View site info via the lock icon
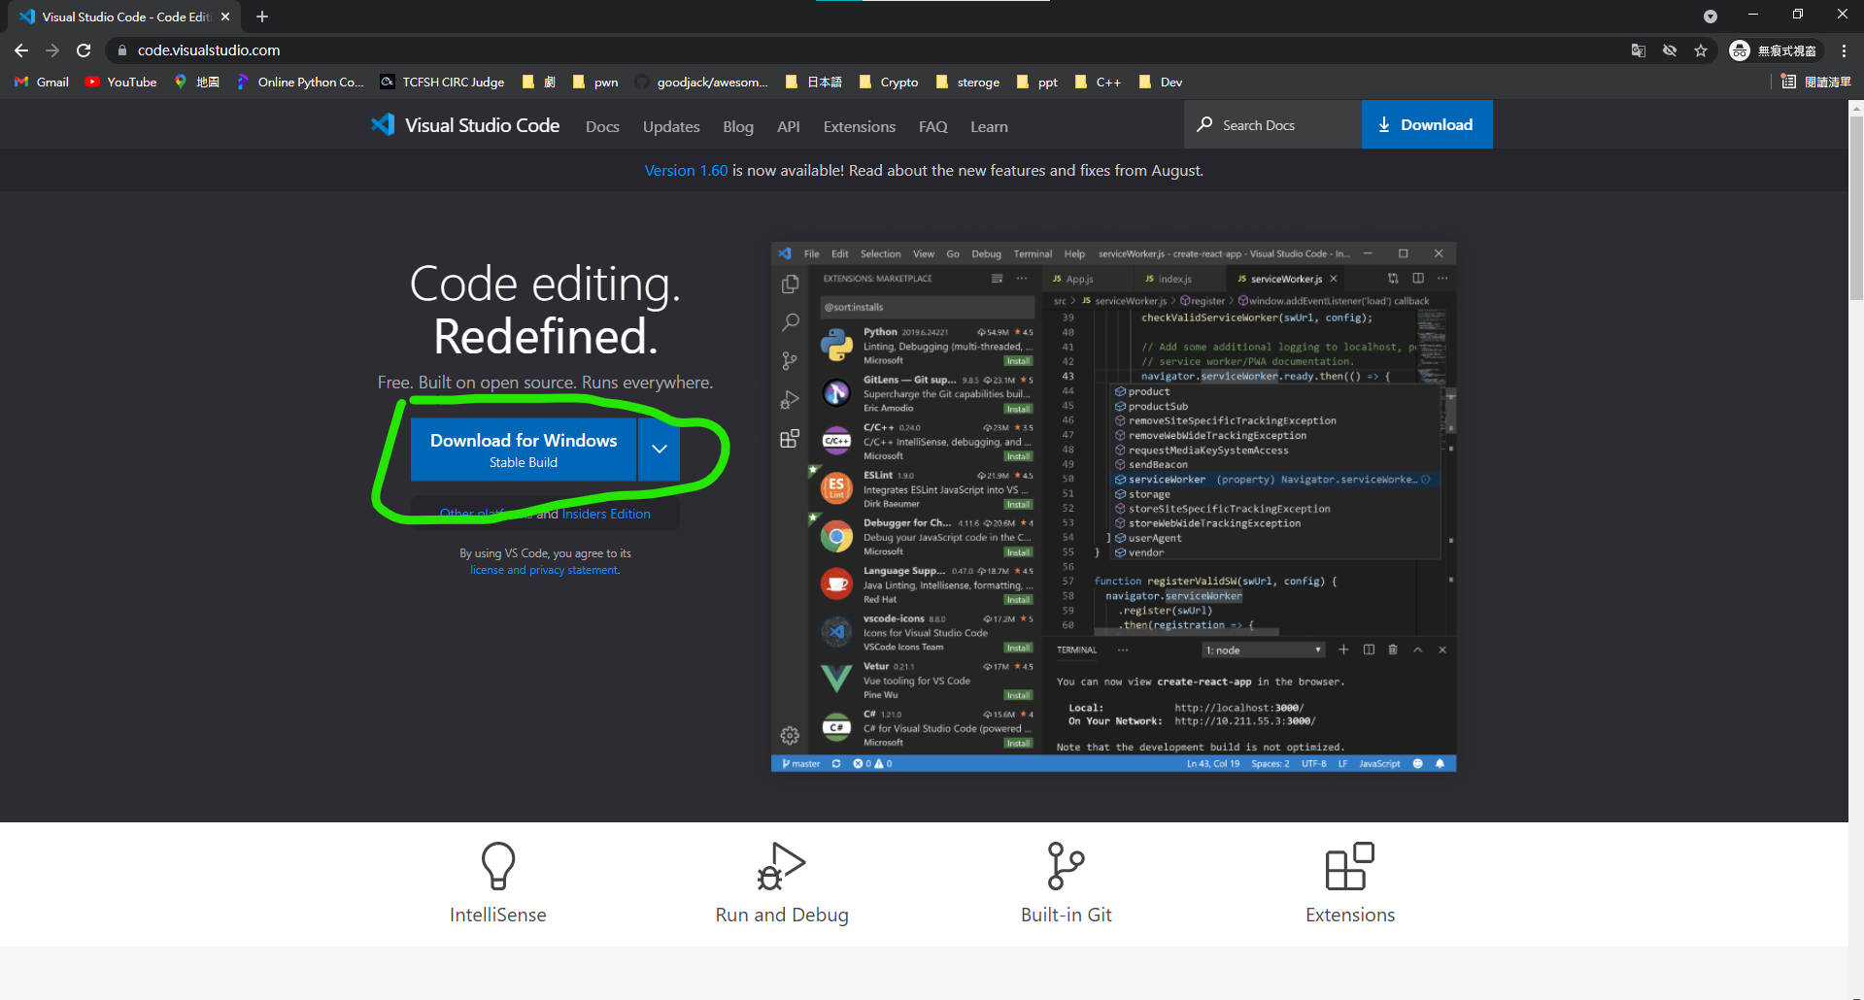The height and width of the screenshot is (1000, 1864). (x=121, y=50)
